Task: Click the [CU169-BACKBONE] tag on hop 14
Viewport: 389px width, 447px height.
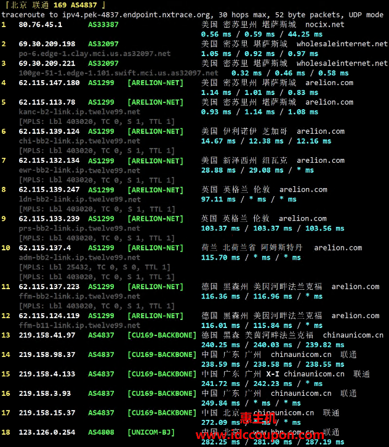Action: click(162, 355)
